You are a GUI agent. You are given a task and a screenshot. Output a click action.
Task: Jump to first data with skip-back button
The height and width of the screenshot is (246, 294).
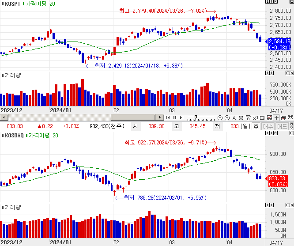pyautogui.click(x=168, y=117)
